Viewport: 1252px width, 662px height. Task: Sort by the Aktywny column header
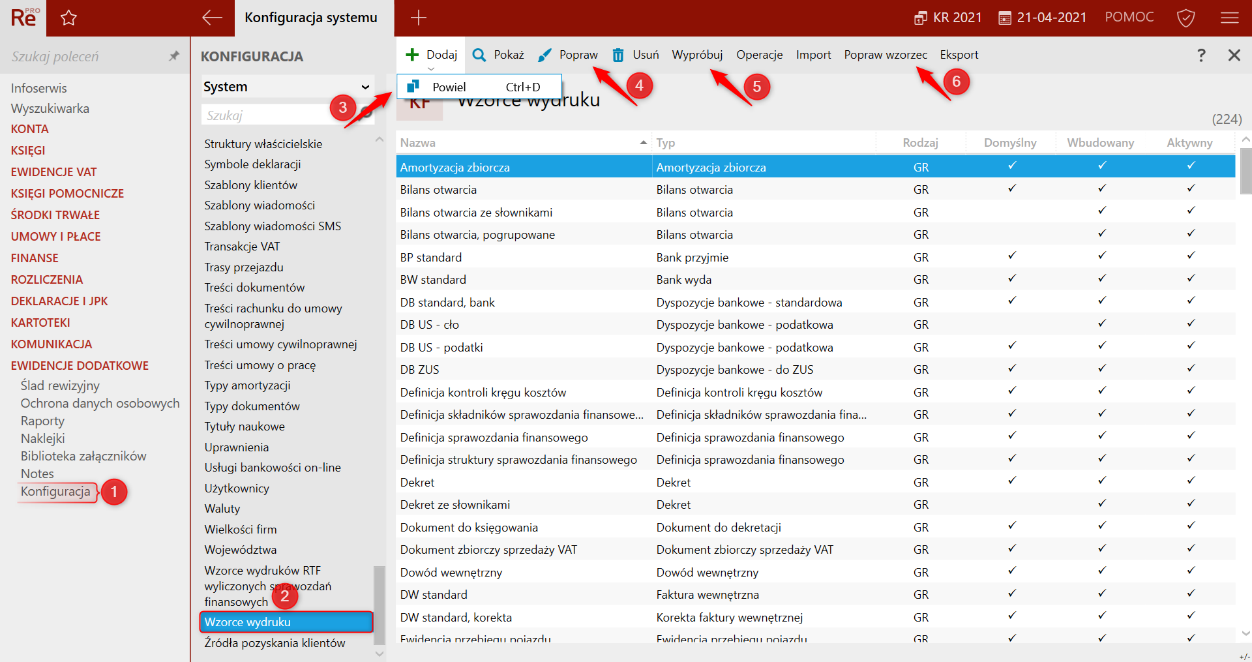pyautogui.click(x=1189, y=143)
